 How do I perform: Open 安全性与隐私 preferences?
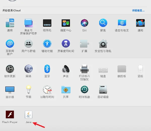[x=103, y=43]
